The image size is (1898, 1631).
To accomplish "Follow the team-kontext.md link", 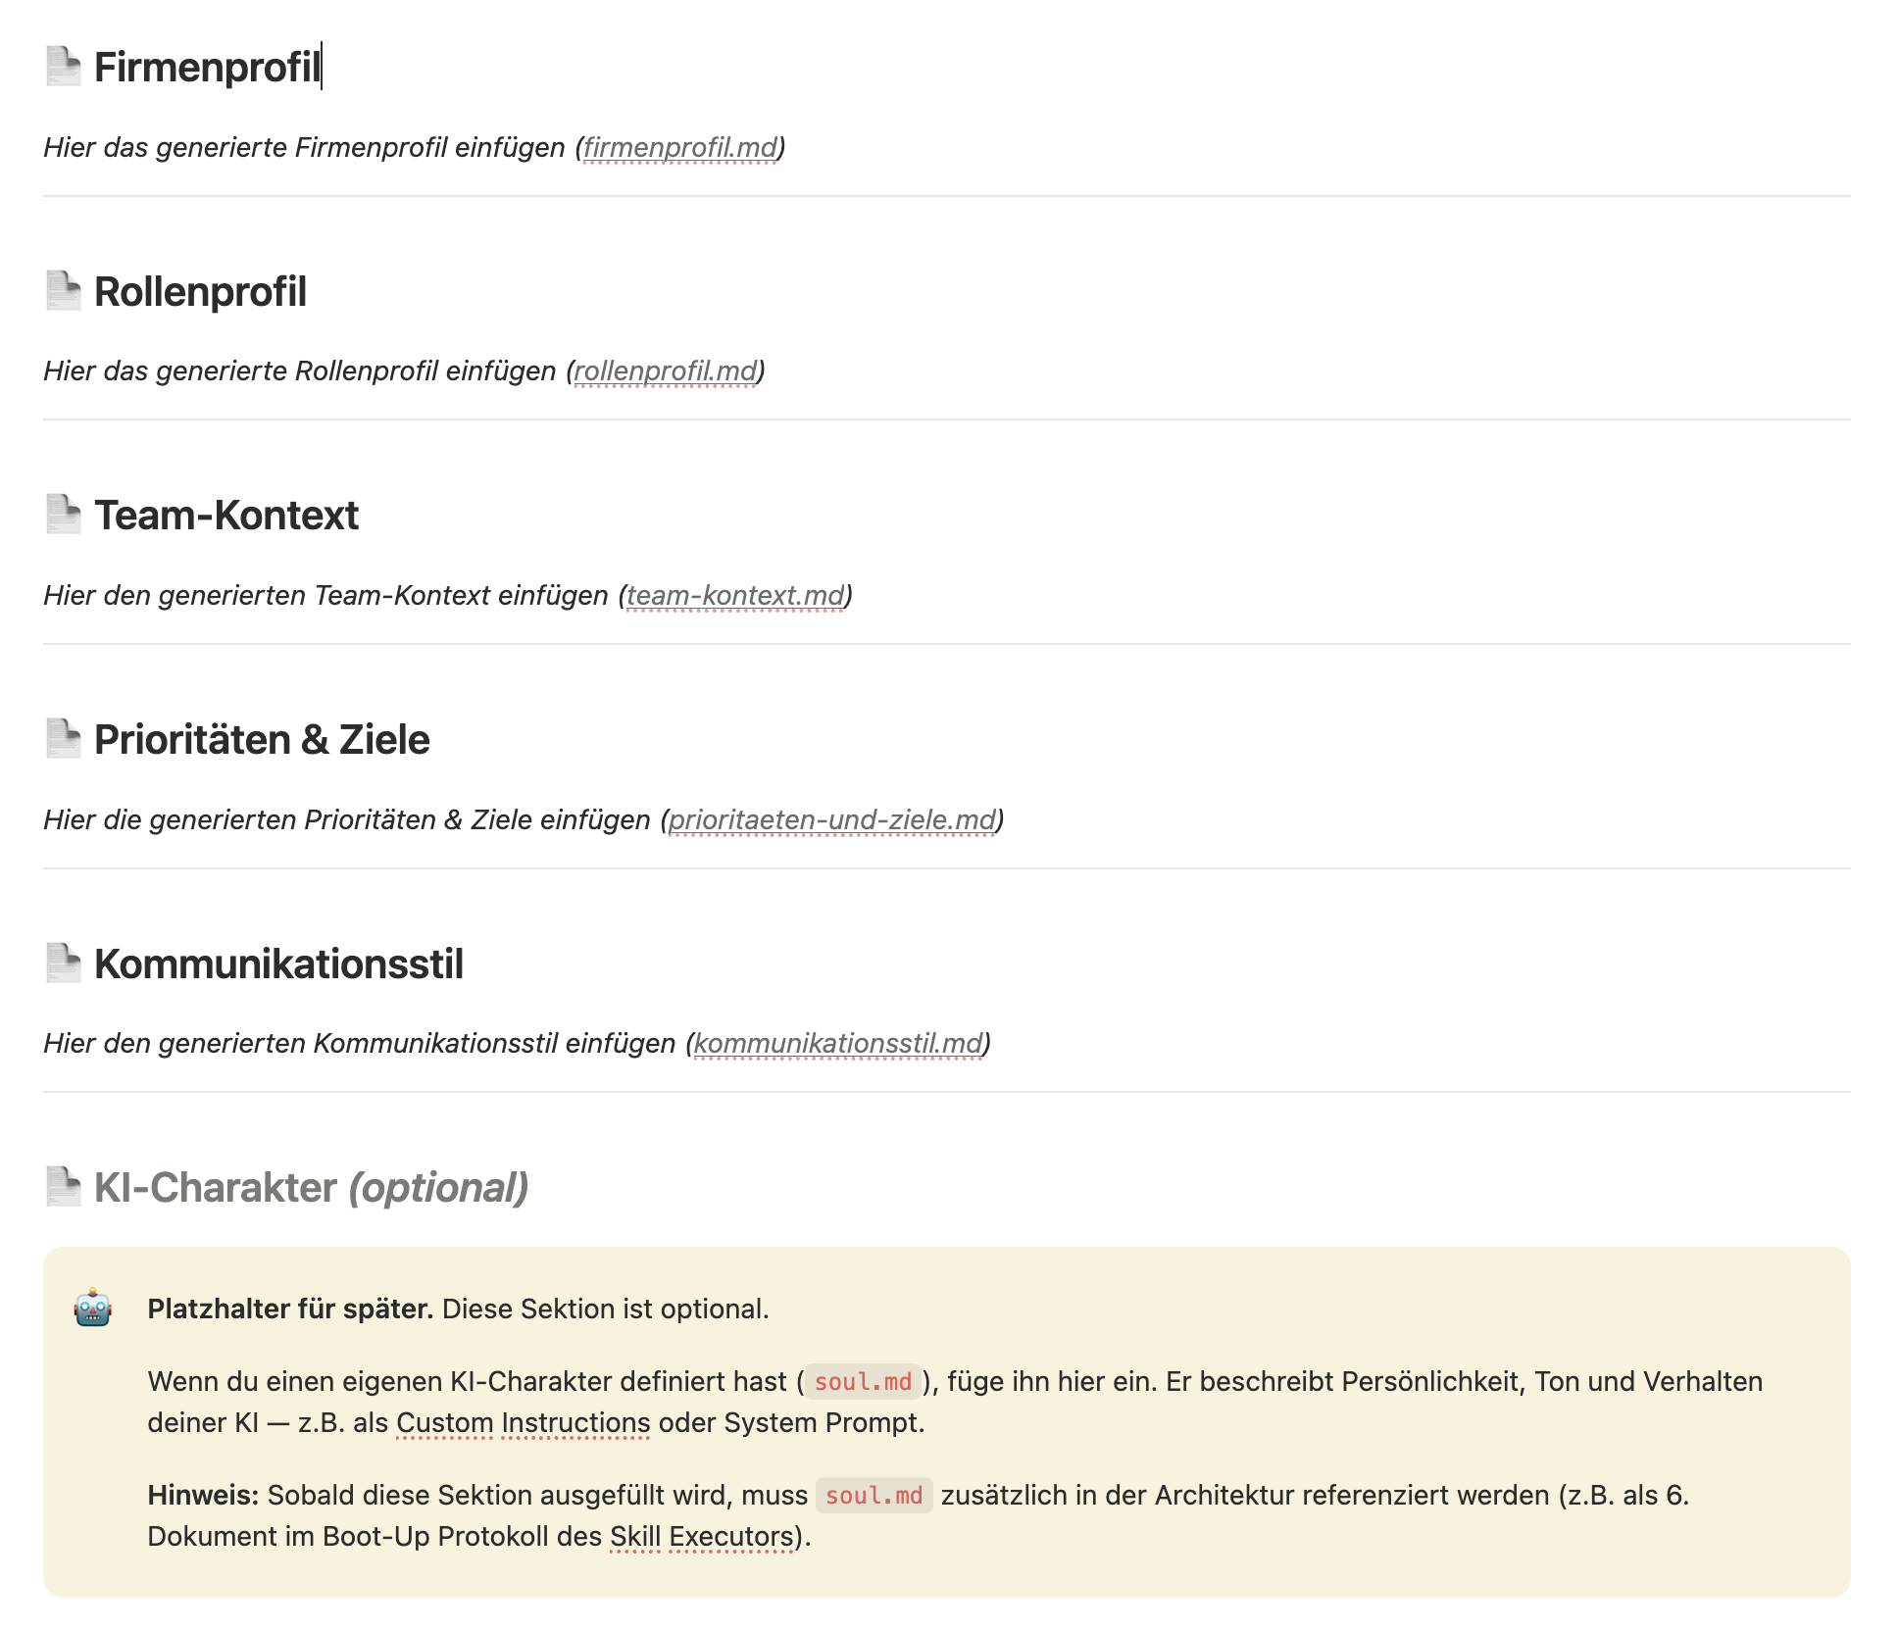I will click(735, 596).
